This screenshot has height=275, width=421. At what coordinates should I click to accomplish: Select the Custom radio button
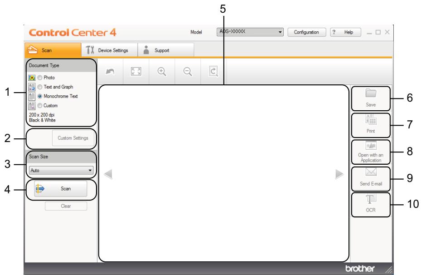pos(40,105)
